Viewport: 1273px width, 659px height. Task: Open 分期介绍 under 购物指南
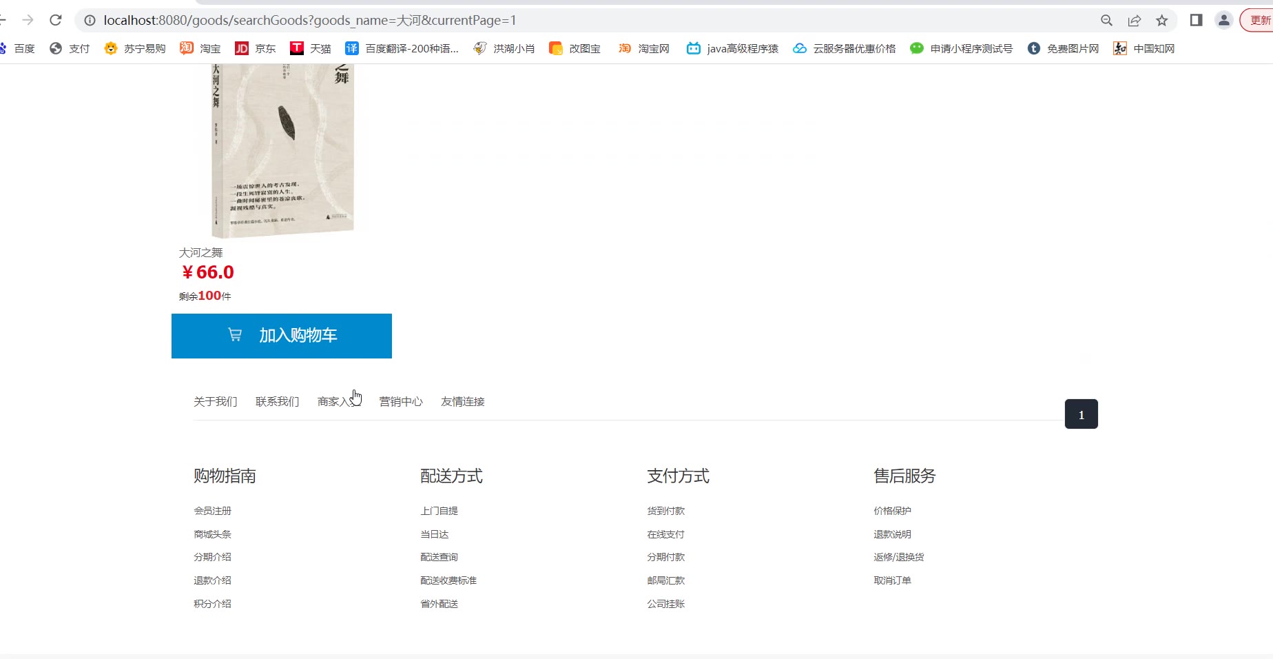pos(213,557)
